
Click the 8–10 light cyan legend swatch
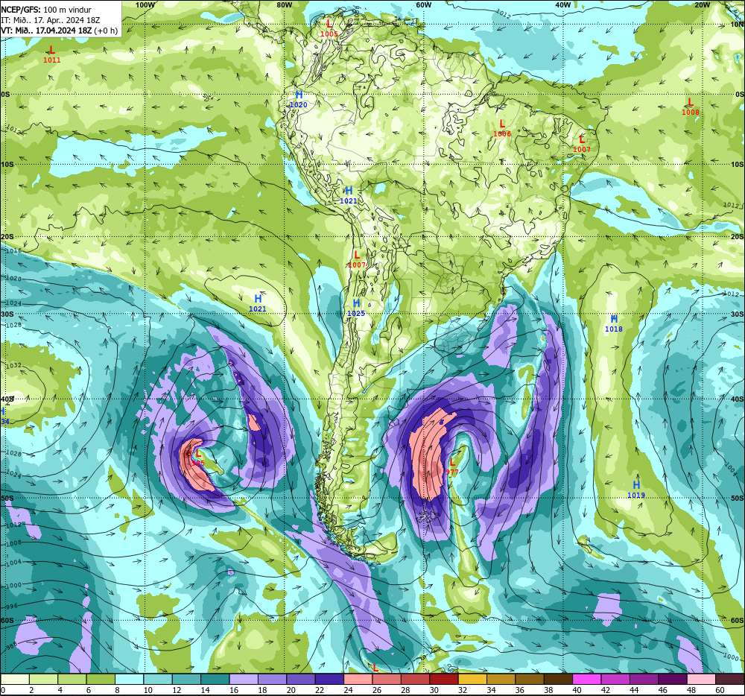pos(129,679)
